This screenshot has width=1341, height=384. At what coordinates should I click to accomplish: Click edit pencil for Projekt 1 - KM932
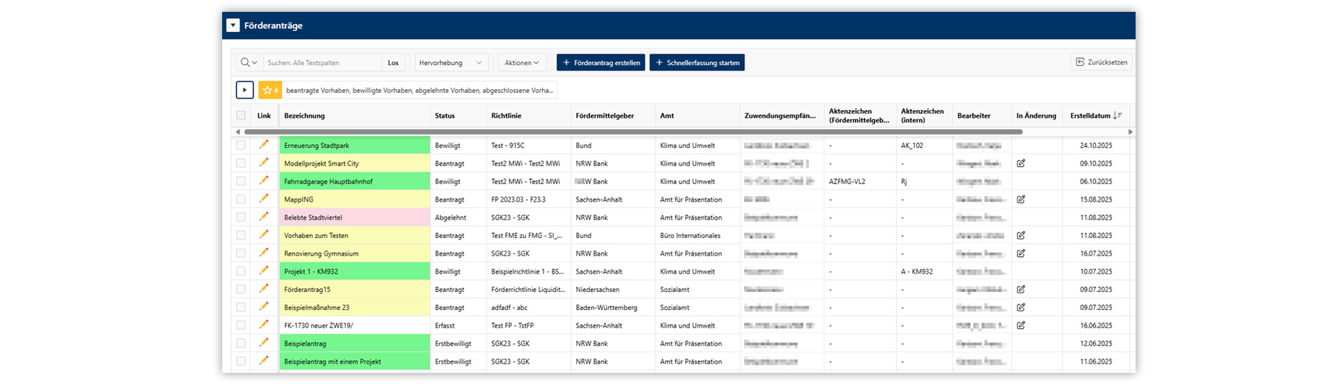(x=264, y=271)
